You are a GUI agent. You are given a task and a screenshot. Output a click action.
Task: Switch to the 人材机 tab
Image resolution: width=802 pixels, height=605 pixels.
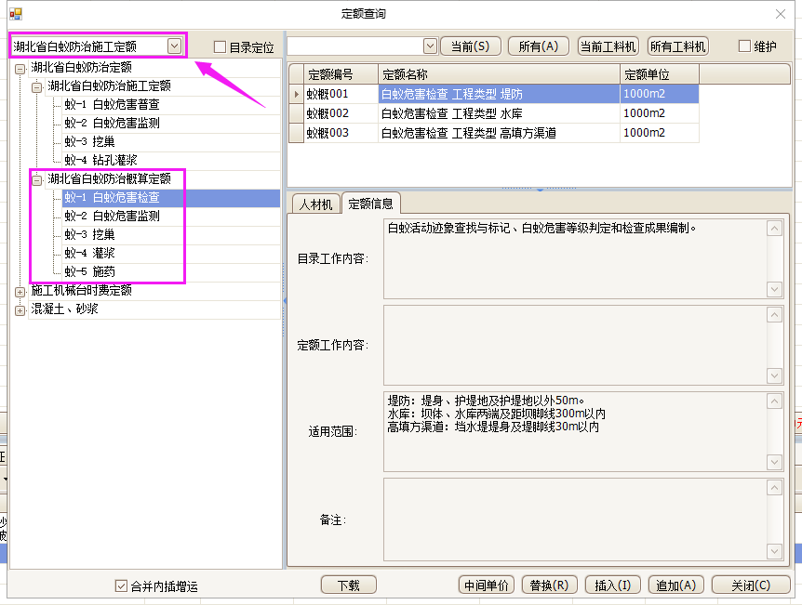coord(314,204)
